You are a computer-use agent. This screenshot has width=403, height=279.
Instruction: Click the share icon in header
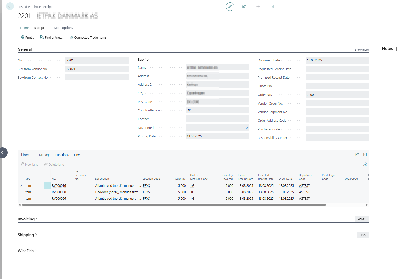coord(244,6)
